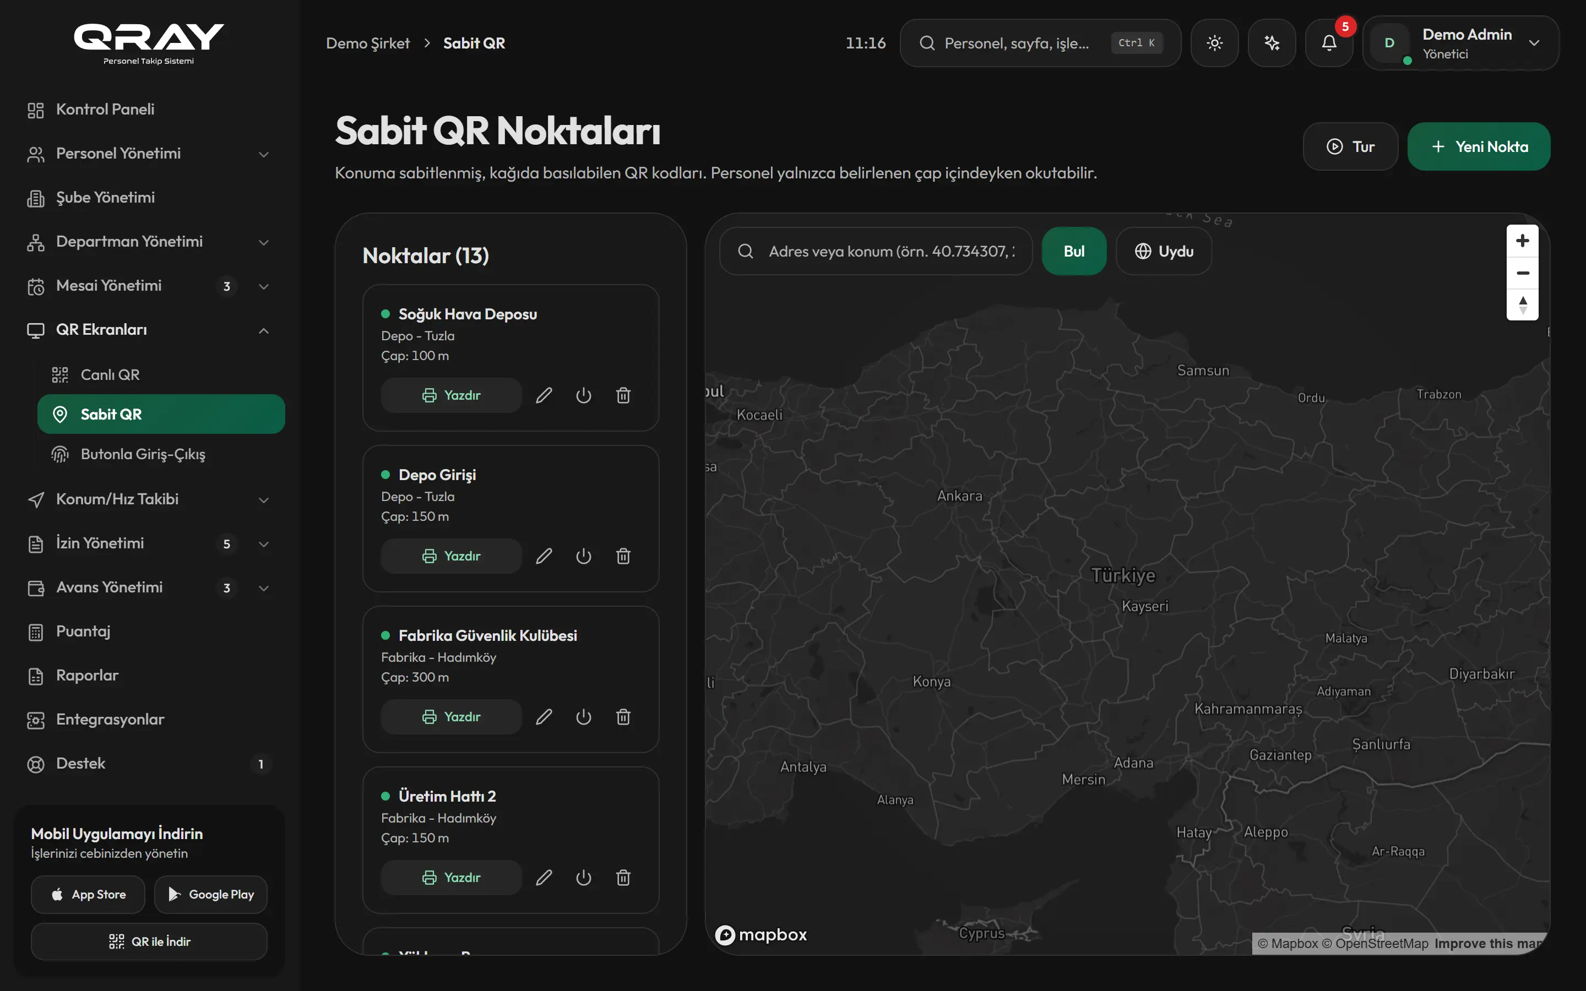Image resolution: width=1586 pixels, height=991 pixels.
Task: Go to Canlı QR screen
Action: pos(161,375)
